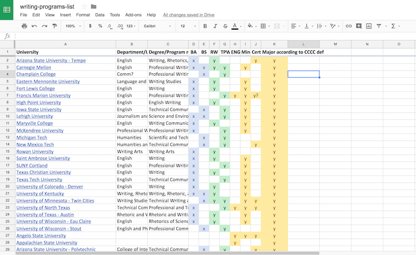Star the writing-programs-list document
Viewport: 416px width, 255px height.
(x=84, y=7)
